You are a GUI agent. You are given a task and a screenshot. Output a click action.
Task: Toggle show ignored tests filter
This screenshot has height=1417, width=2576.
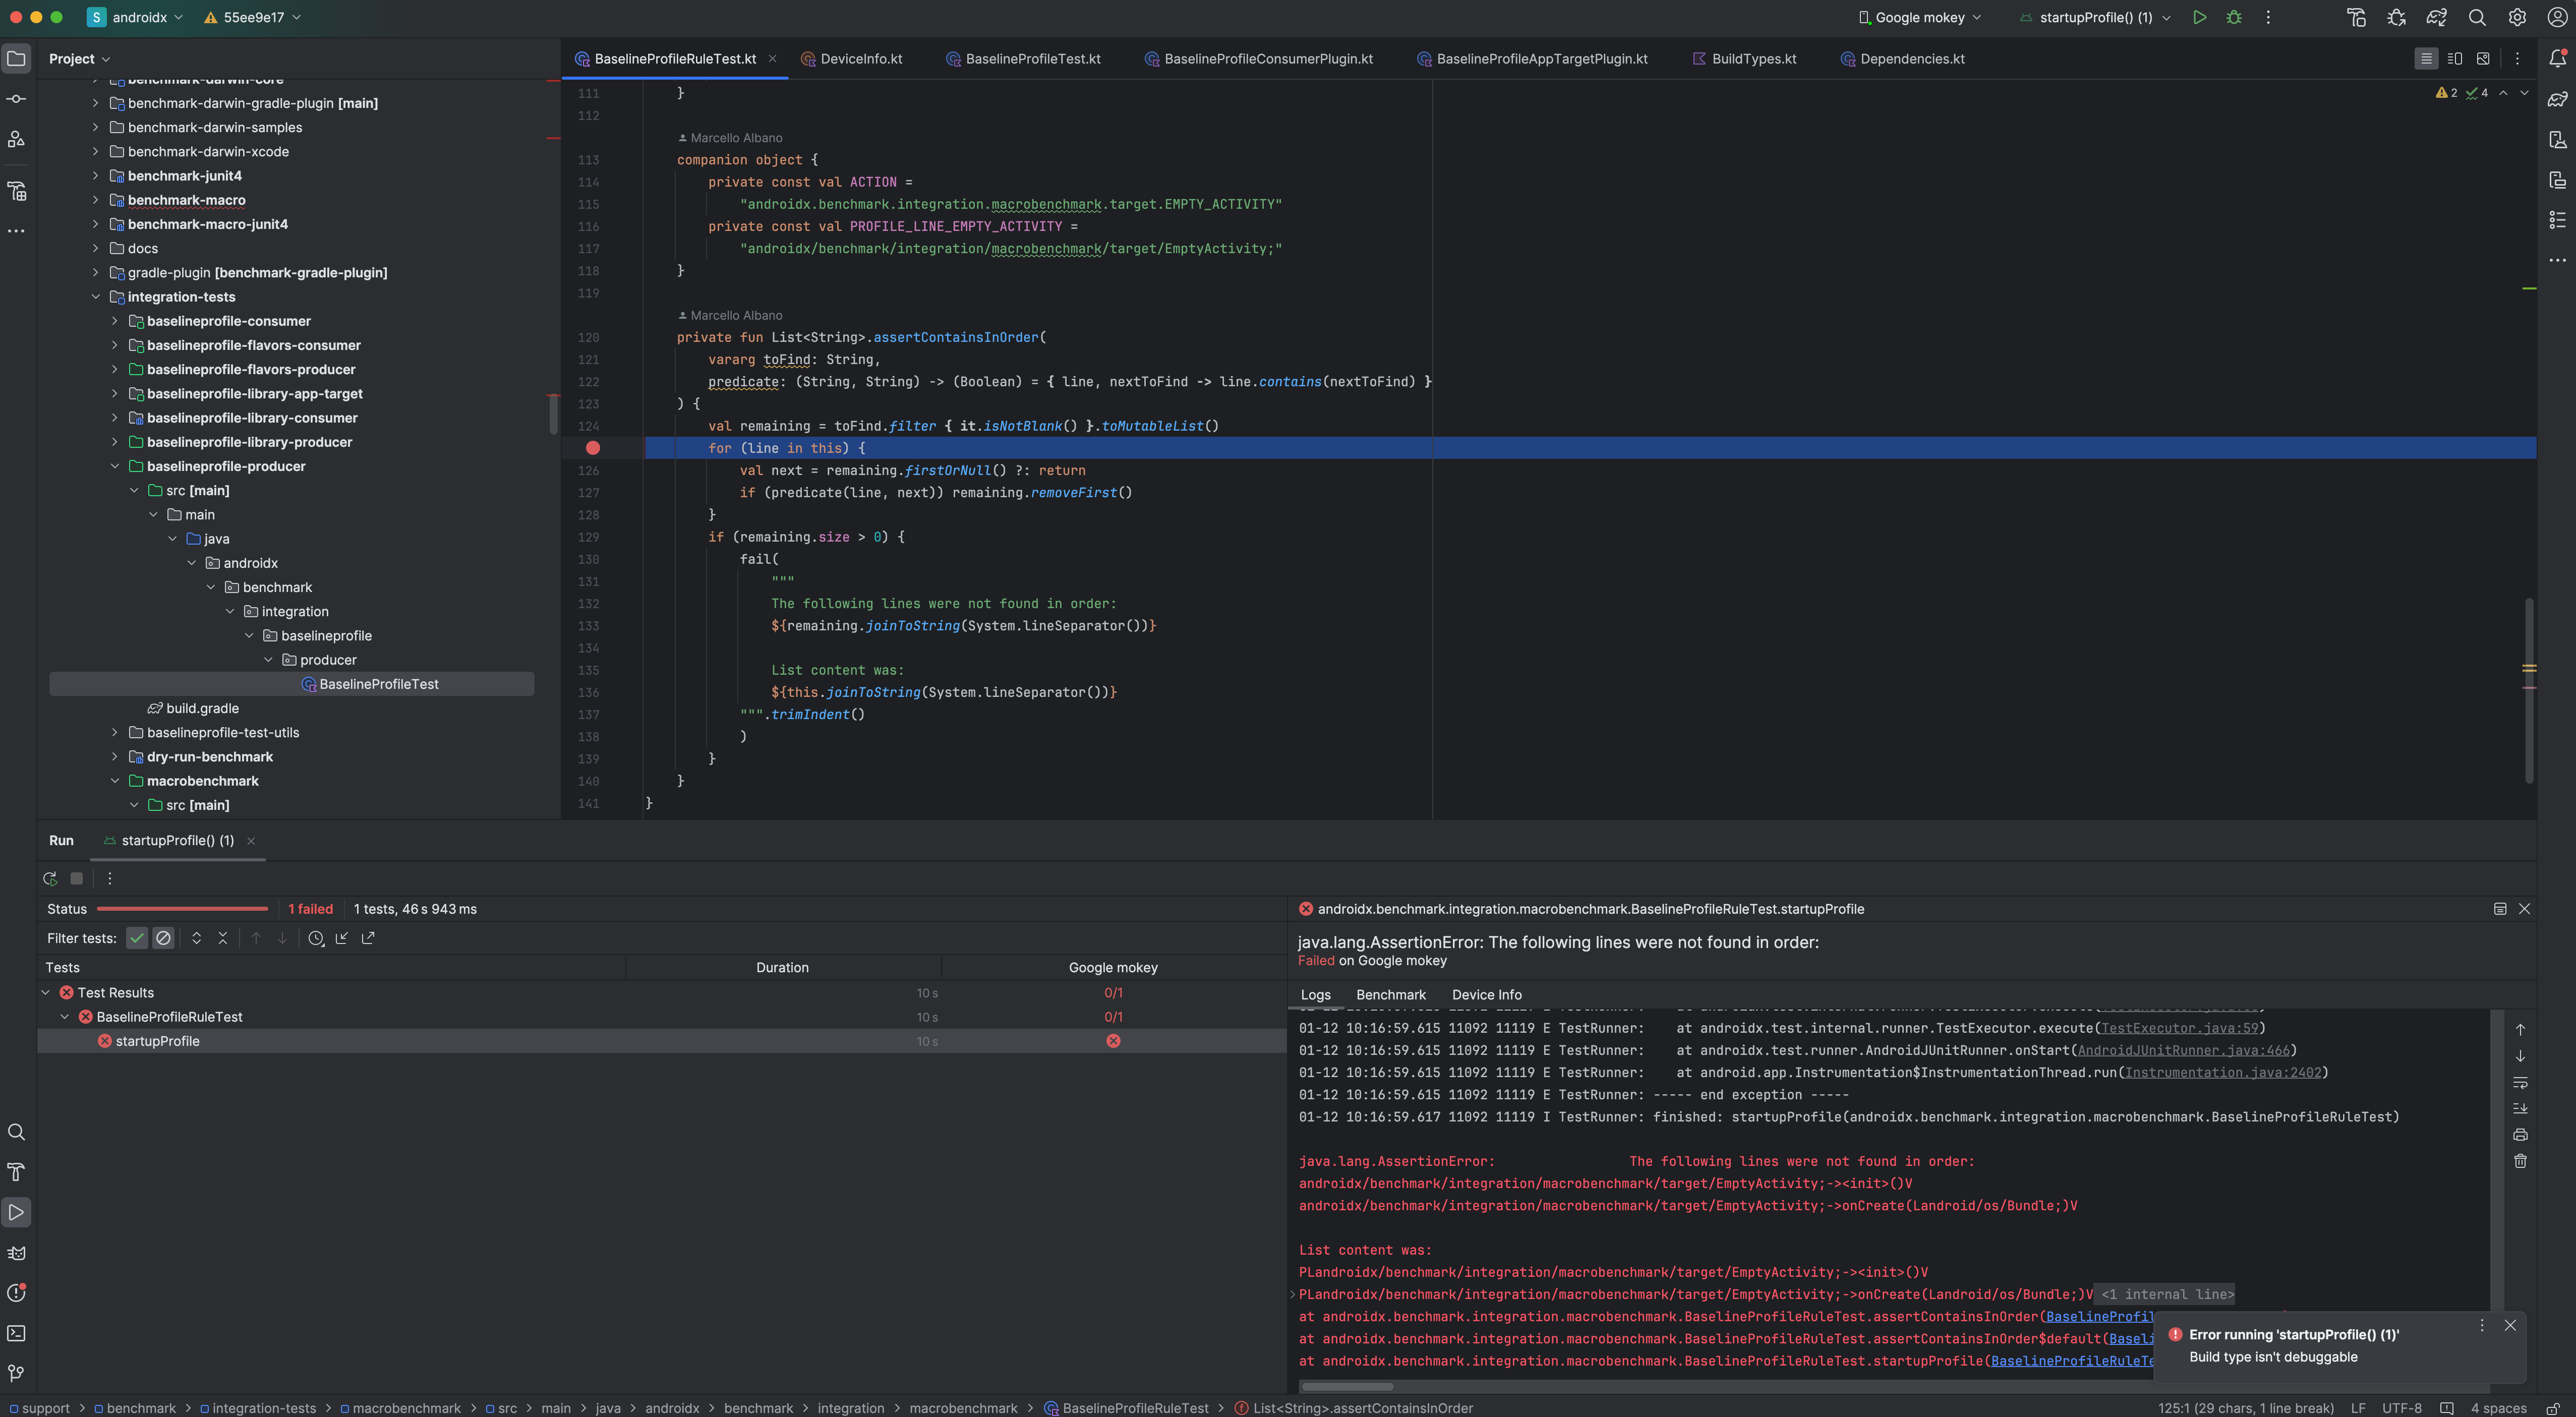tap(163, 938)
